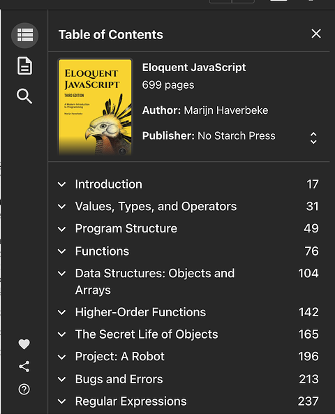Expand the Bugs and Errors chevron
335x414 pixels.
coord(62,379)
